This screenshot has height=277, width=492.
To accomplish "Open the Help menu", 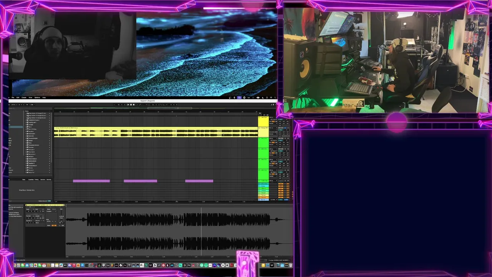I will (x=44, y=97).
